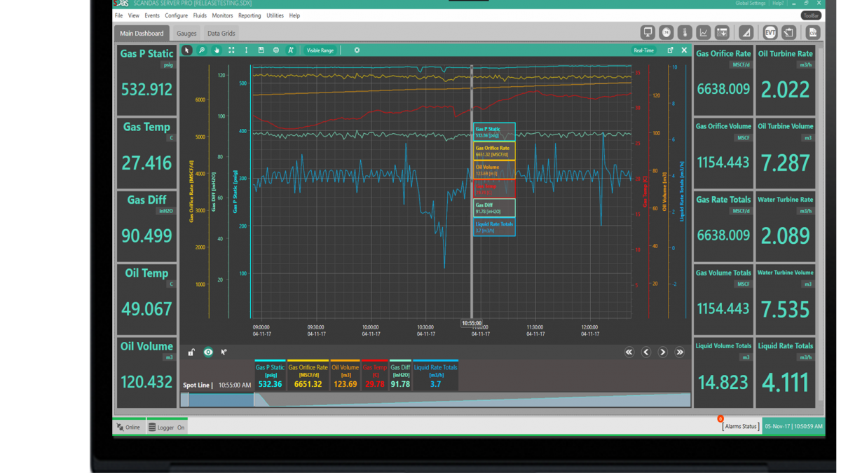This screenshot has width=841, height=473.
Task: Switch to the Data Grids tab
Action: (x=221, y=34)
